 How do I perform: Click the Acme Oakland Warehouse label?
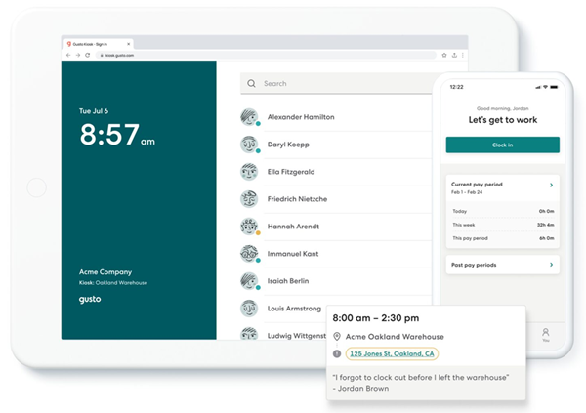(x=395, y=337)
